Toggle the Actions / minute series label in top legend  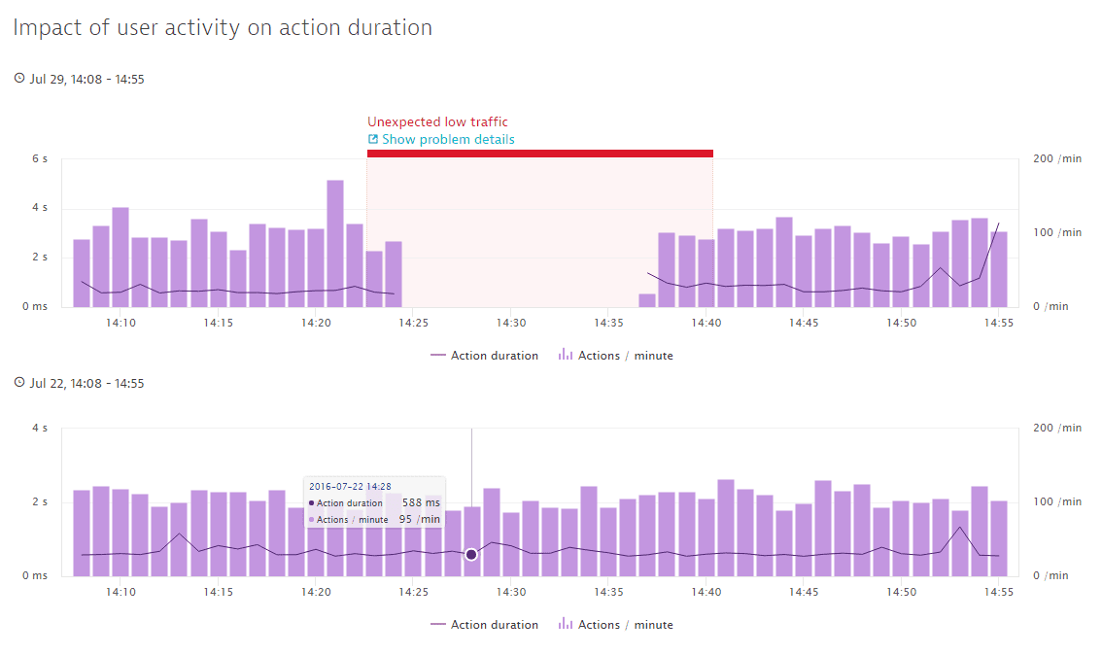coord(625,356)
